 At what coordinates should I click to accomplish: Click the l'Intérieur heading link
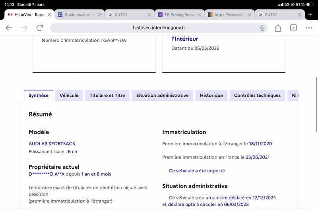[x=184, y=39]
